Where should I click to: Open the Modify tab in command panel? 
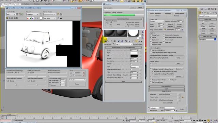(203, 9)
